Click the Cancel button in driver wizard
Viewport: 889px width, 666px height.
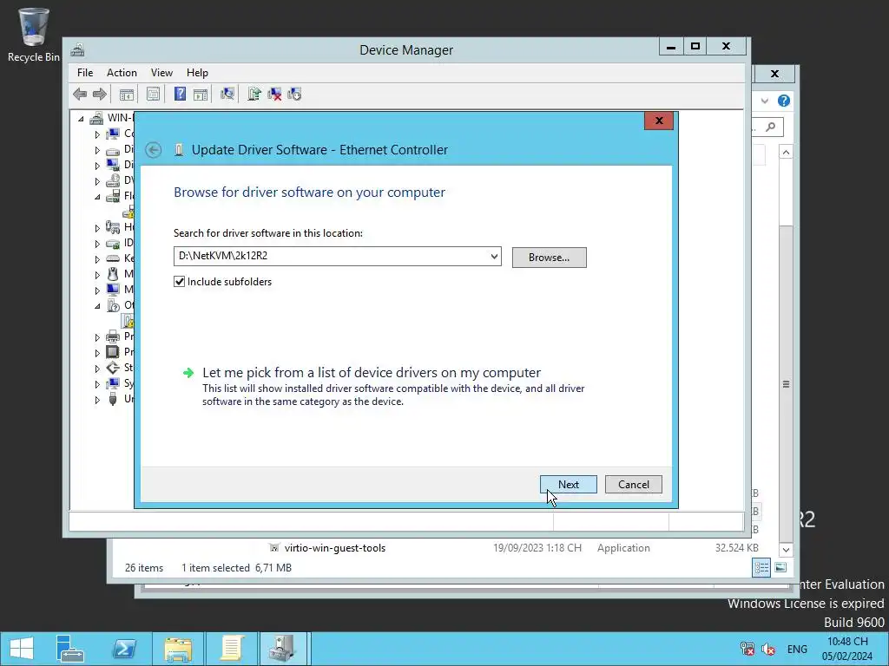(x=633, y=484)
